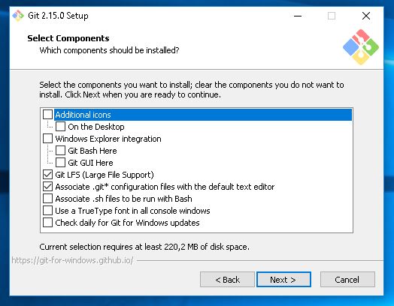This screenshot has width=394, height=306.
Task: Check the Git Bash Here option
Action: [60, 151]
